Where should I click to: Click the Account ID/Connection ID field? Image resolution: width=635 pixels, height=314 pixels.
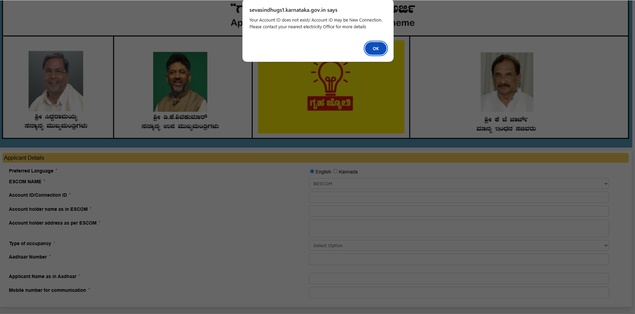(459, 197)
